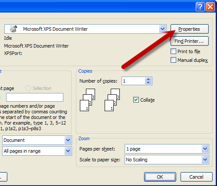Click the second collated pages illustration
The height and width of the screenshot is (186, 217).
pos(112,100)
